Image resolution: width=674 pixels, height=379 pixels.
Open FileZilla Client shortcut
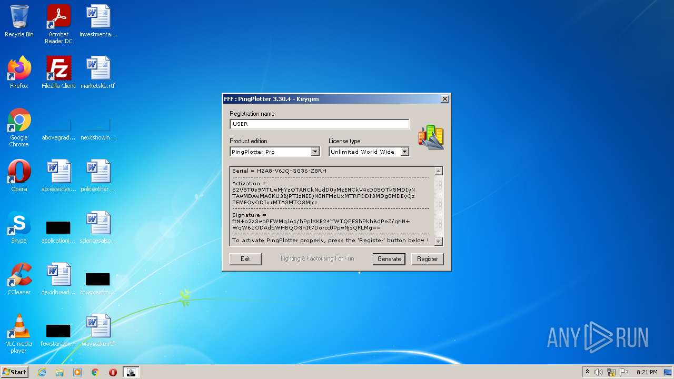(x=58, y=73)
